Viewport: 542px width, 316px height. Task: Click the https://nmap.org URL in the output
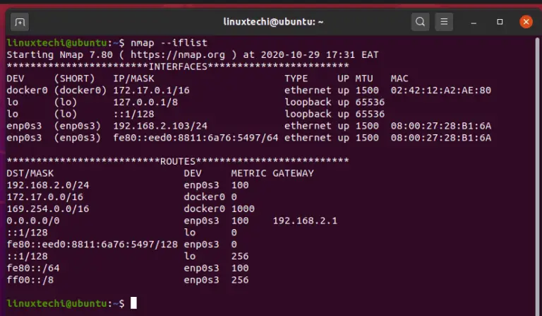pos(178,54)
